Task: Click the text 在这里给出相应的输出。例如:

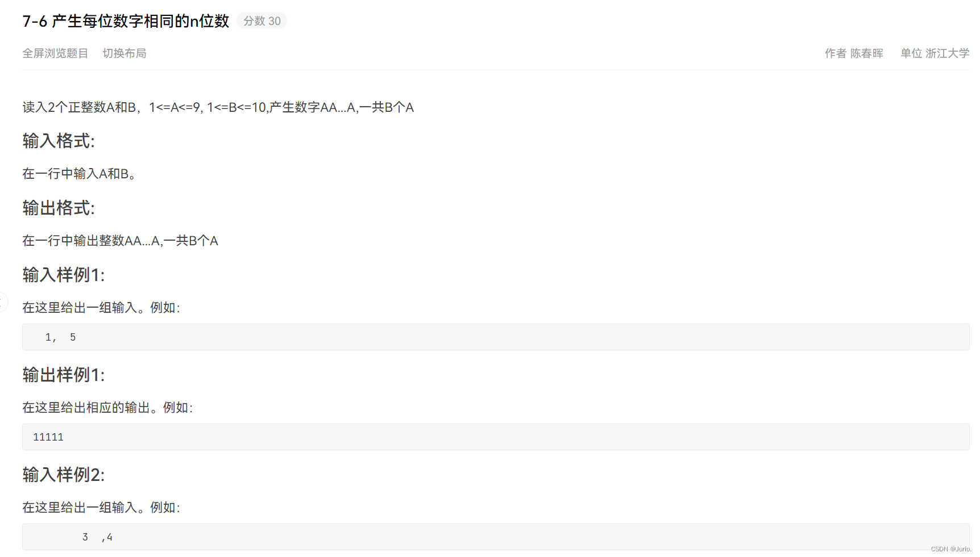Action: [107, 408]
